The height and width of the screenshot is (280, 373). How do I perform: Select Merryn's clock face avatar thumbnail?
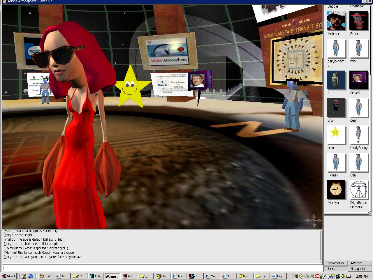pyautogui.click(x=336, y=190)
